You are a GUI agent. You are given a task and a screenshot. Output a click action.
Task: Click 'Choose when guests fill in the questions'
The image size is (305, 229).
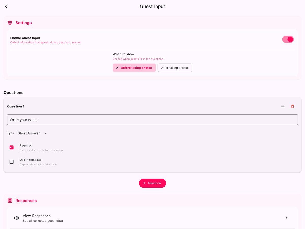click(x=138, y=59)
